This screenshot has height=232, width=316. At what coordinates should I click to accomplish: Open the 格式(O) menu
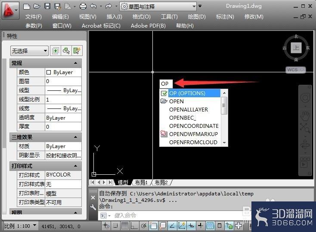pos(142,17)
